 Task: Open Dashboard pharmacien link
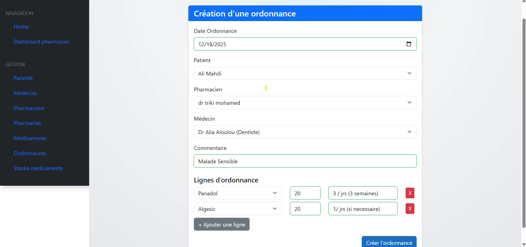(42, 42)
